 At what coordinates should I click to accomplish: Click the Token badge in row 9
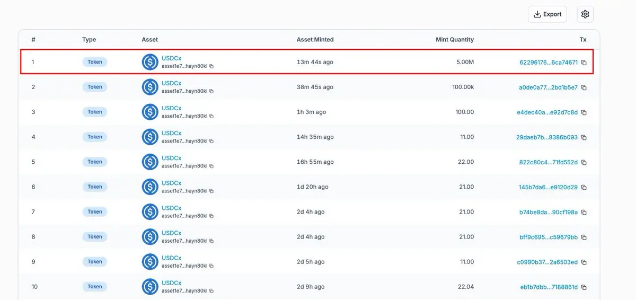[x=95, y=261]
